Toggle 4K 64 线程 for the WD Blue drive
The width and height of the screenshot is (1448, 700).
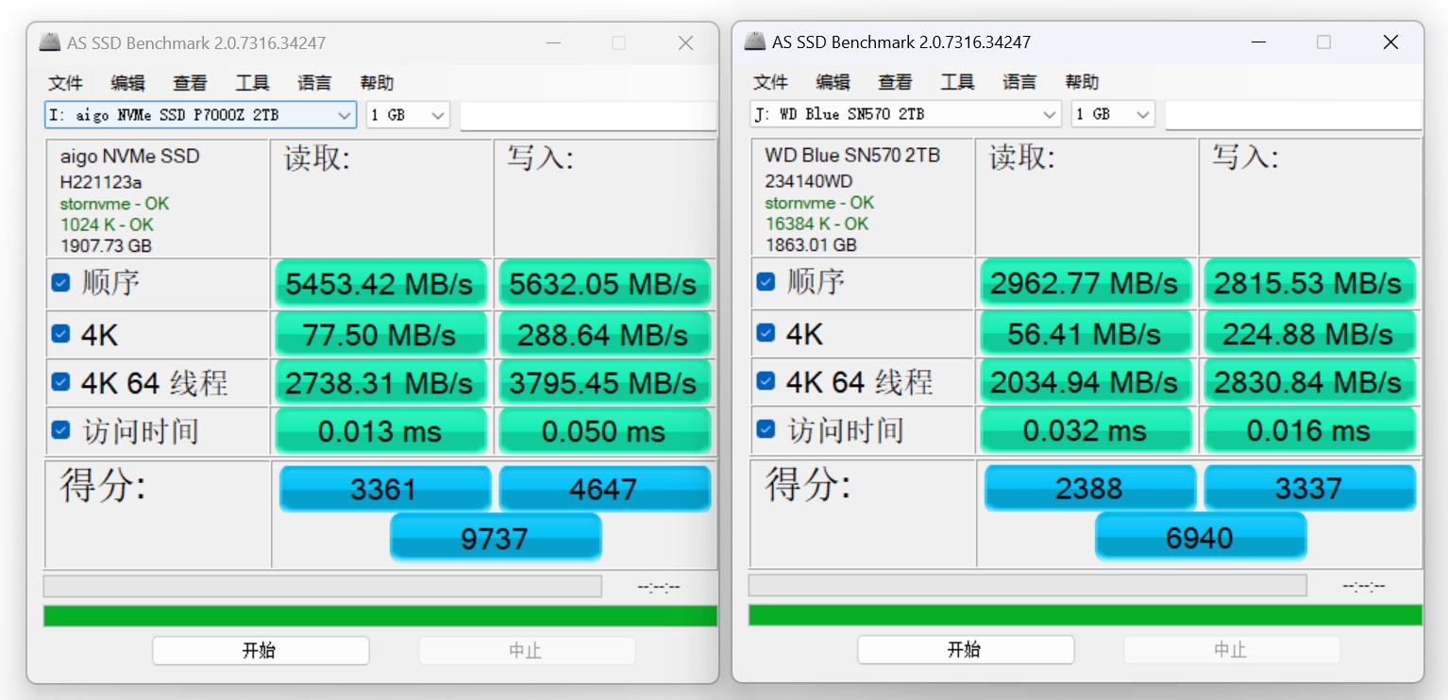[766, 381]
